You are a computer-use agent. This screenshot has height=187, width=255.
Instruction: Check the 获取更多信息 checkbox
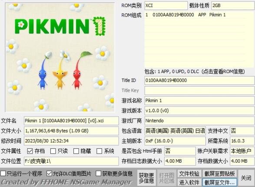(x=98, y=174)
